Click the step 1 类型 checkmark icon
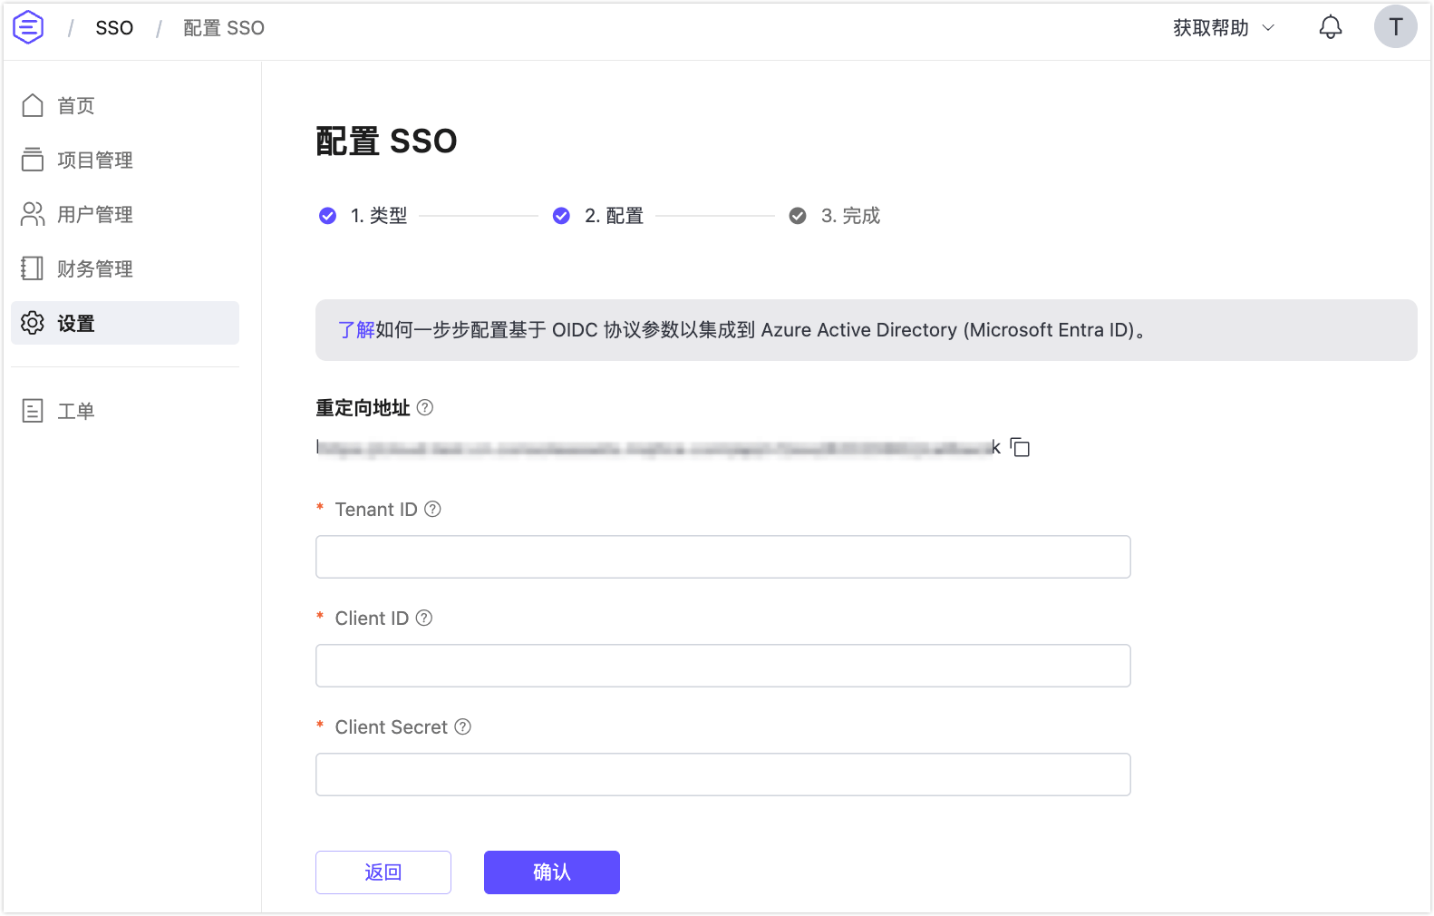 [x=328, y=216]
